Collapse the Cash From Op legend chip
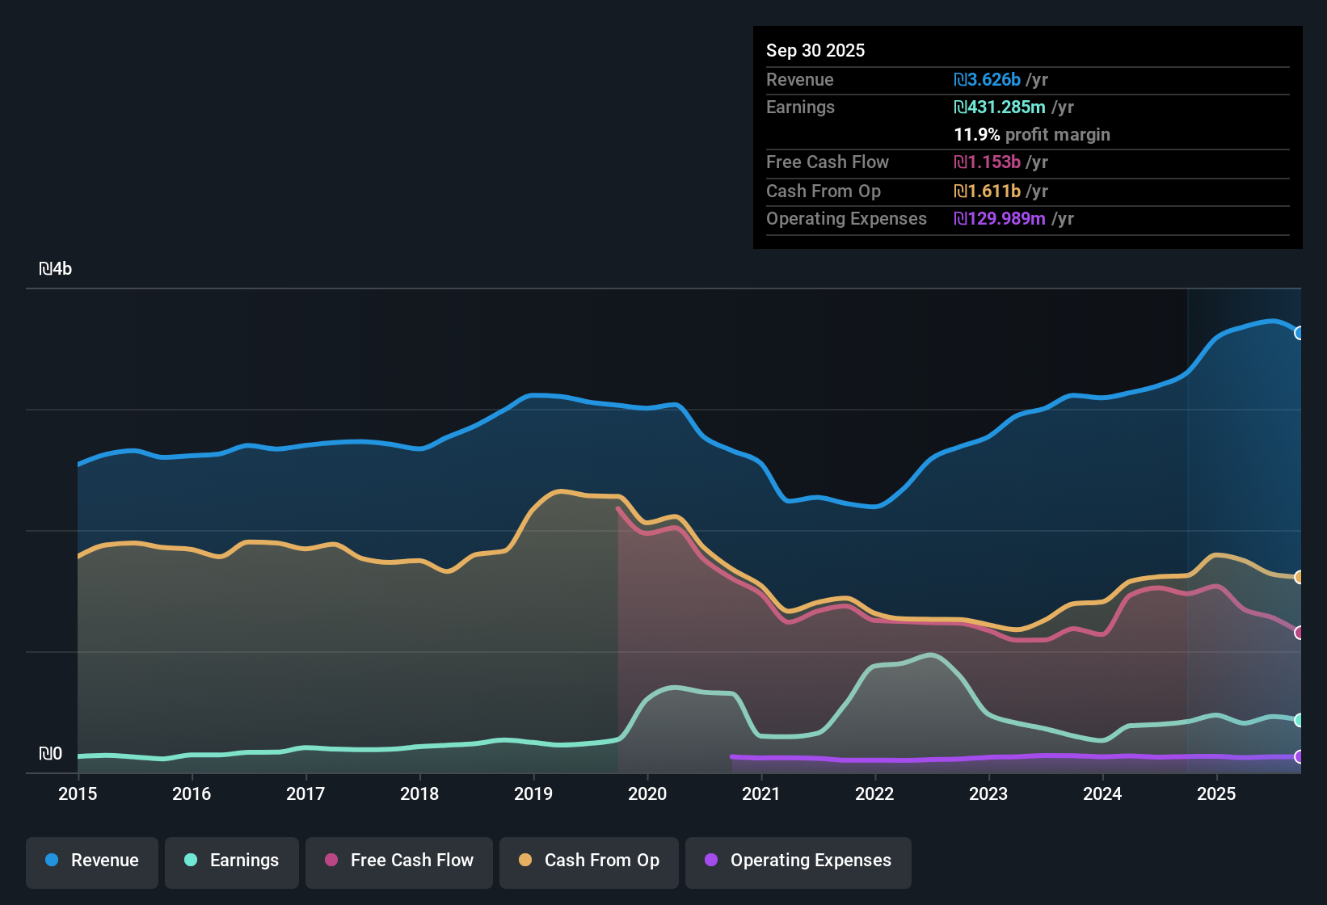 point(588,861)
